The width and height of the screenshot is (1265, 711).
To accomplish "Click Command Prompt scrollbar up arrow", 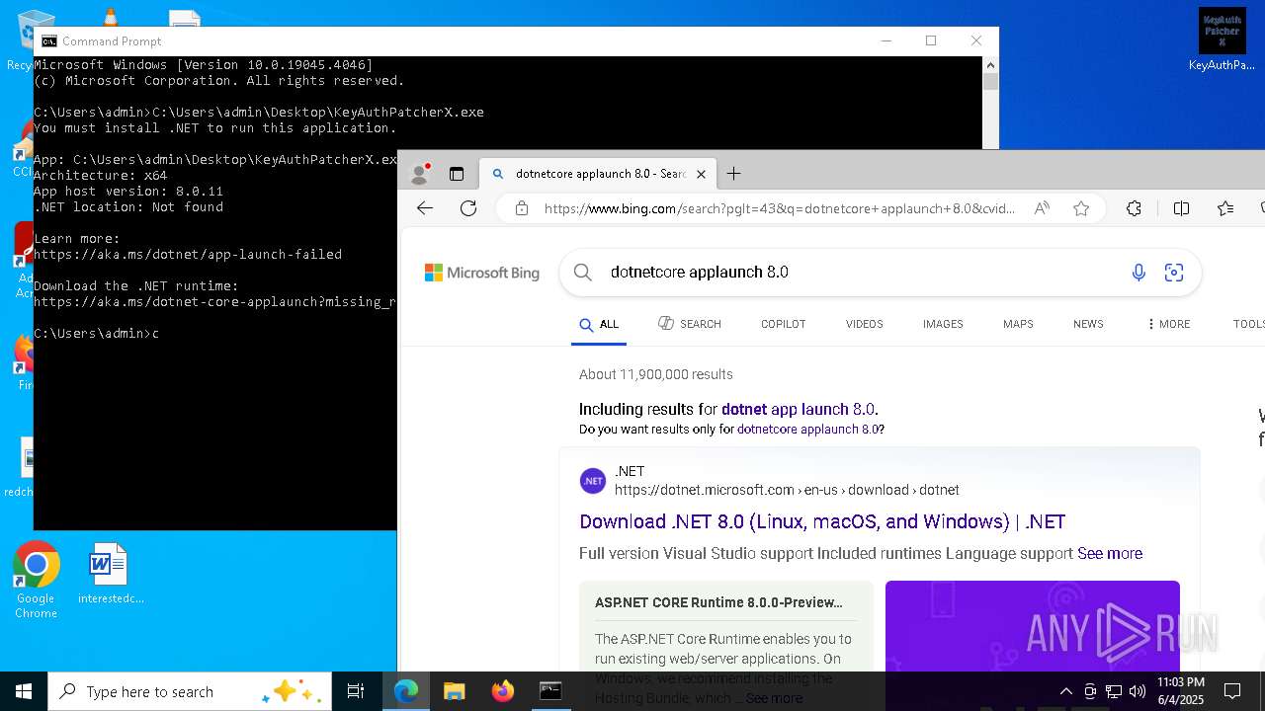I will point(990,65).
